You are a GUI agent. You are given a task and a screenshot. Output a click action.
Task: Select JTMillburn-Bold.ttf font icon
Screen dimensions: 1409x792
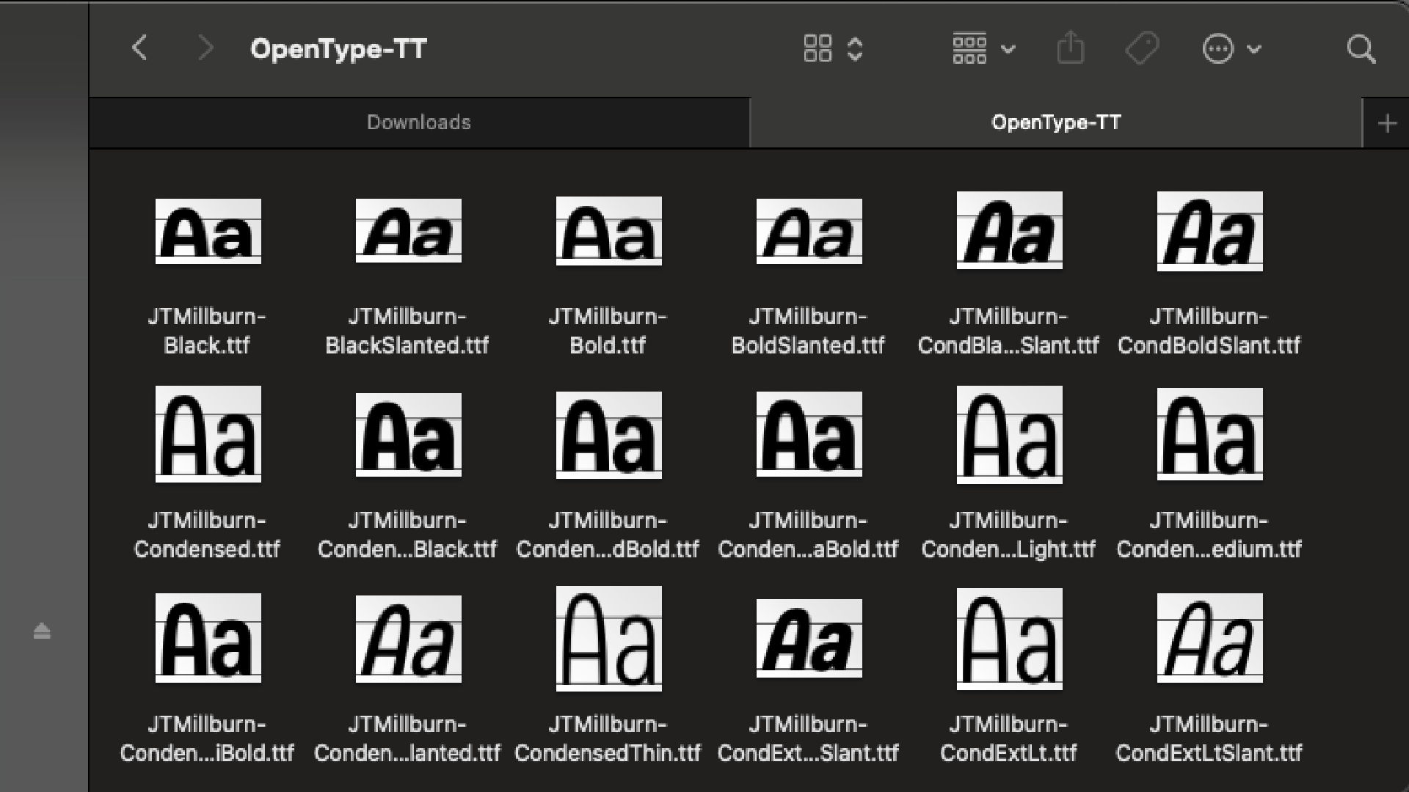coord(609,231)
